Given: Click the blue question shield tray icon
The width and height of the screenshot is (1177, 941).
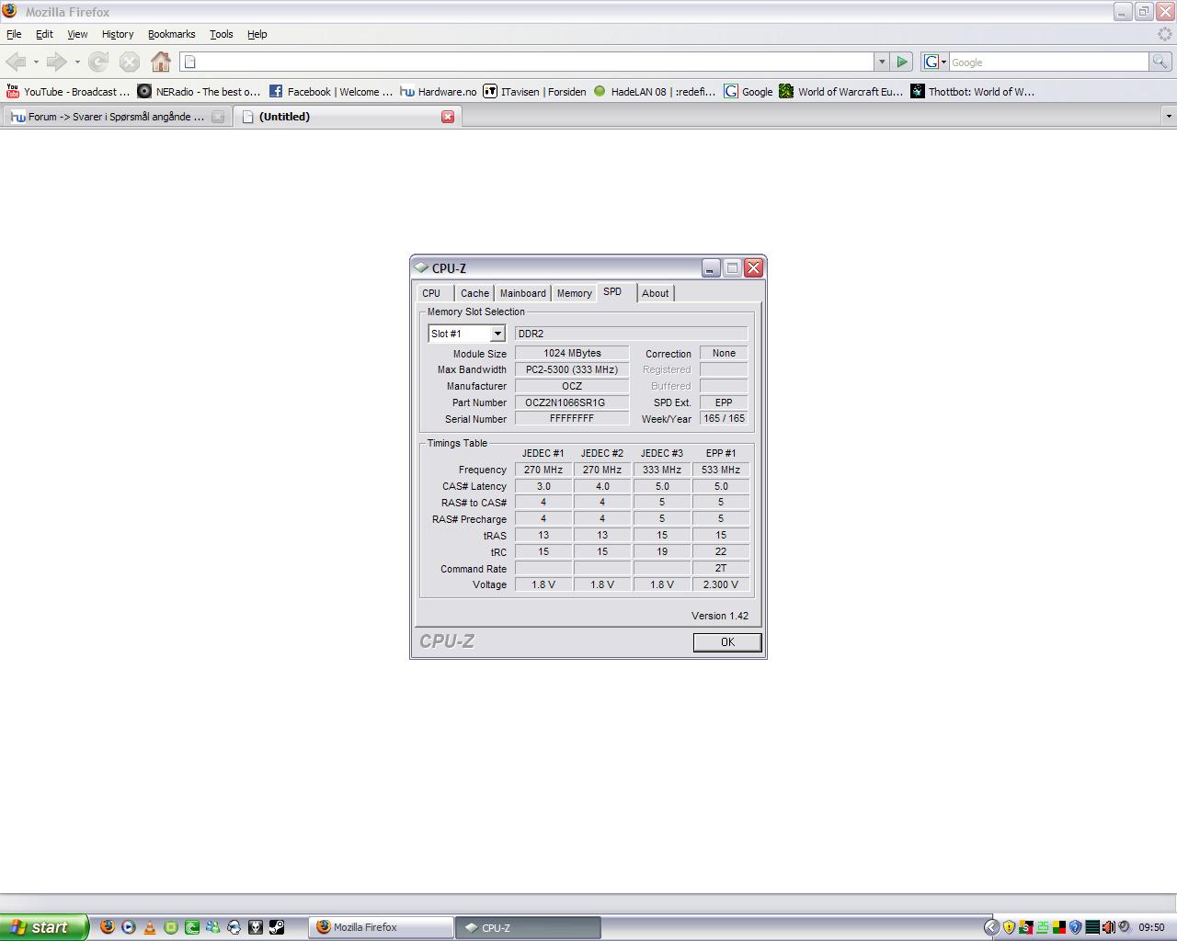Looking at the screenshot, I should [x=1075, y=927].
